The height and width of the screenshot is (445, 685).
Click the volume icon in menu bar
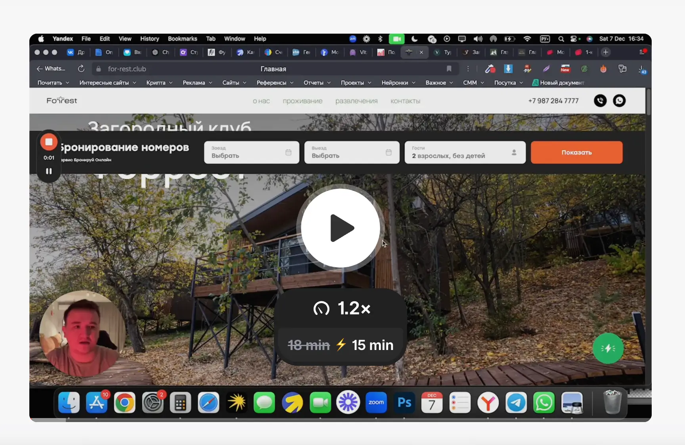(478, 39)
